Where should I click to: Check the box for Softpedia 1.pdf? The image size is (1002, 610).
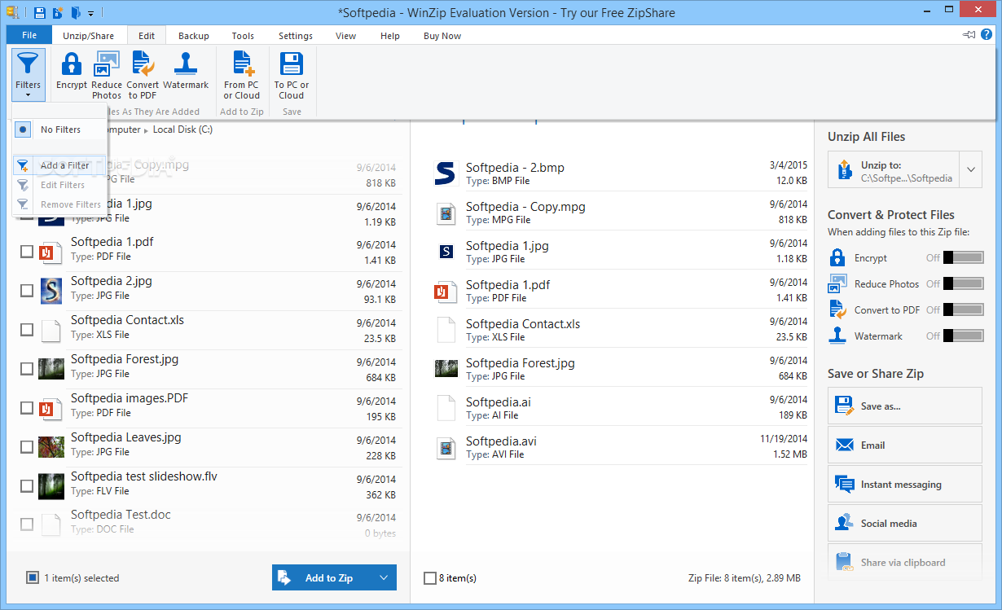(x=27, y=251)
